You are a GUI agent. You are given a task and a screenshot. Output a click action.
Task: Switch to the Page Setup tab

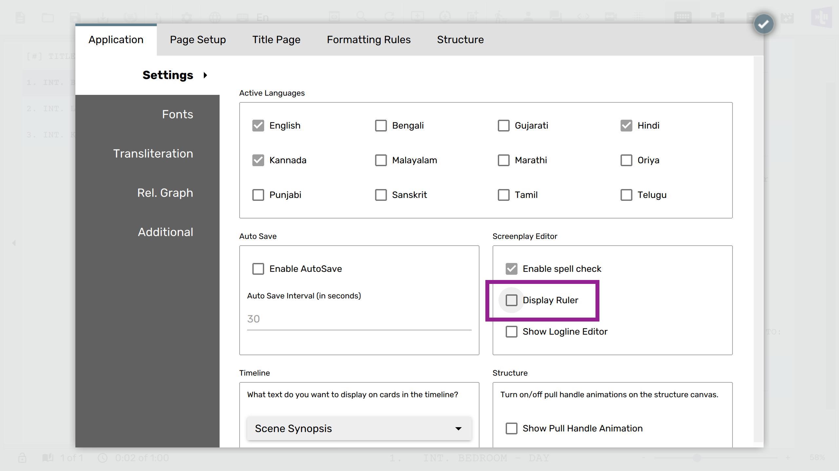click(198, 40)
